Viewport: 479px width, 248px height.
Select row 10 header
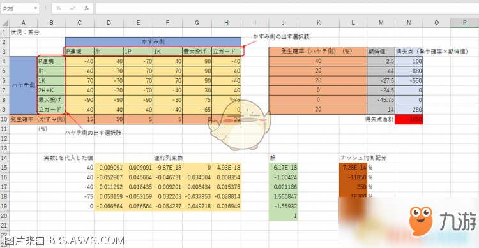[x=4, y=119]
